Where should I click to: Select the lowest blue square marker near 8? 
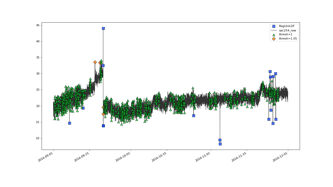click(220, 144)
